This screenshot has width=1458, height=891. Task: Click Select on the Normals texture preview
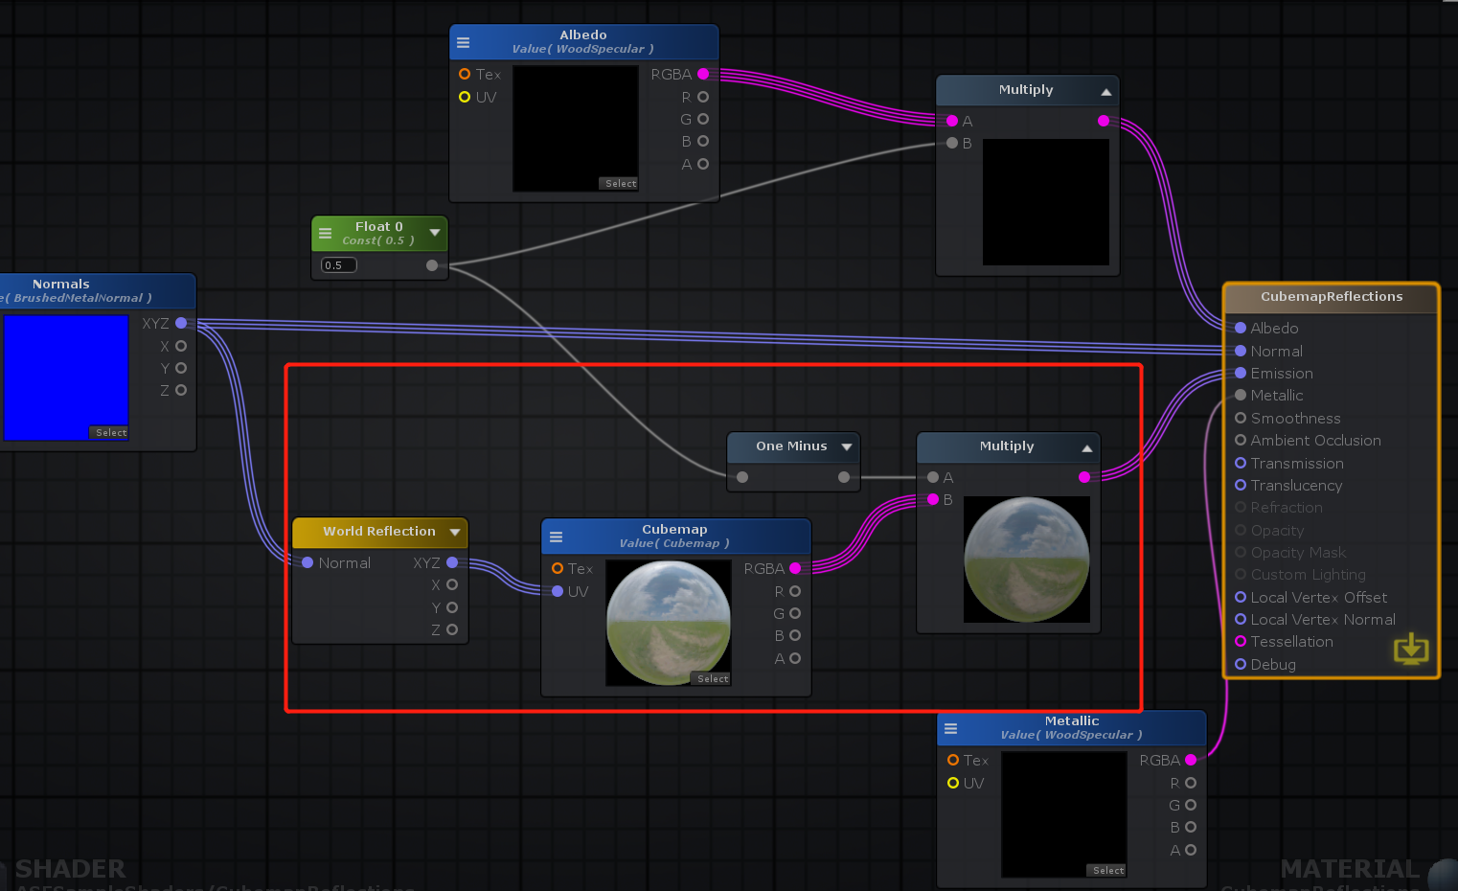coord(110,432)
